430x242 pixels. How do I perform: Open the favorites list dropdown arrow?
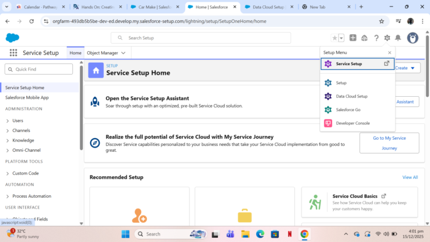click(342, 38)
